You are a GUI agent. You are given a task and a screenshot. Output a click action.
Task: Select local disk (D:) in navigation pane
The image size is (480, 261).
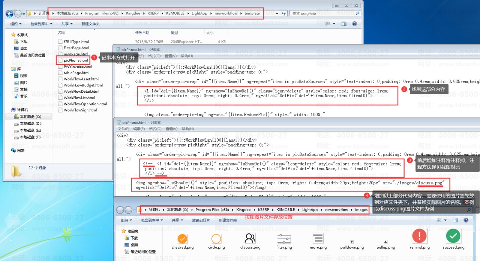(x=30, y=123)
